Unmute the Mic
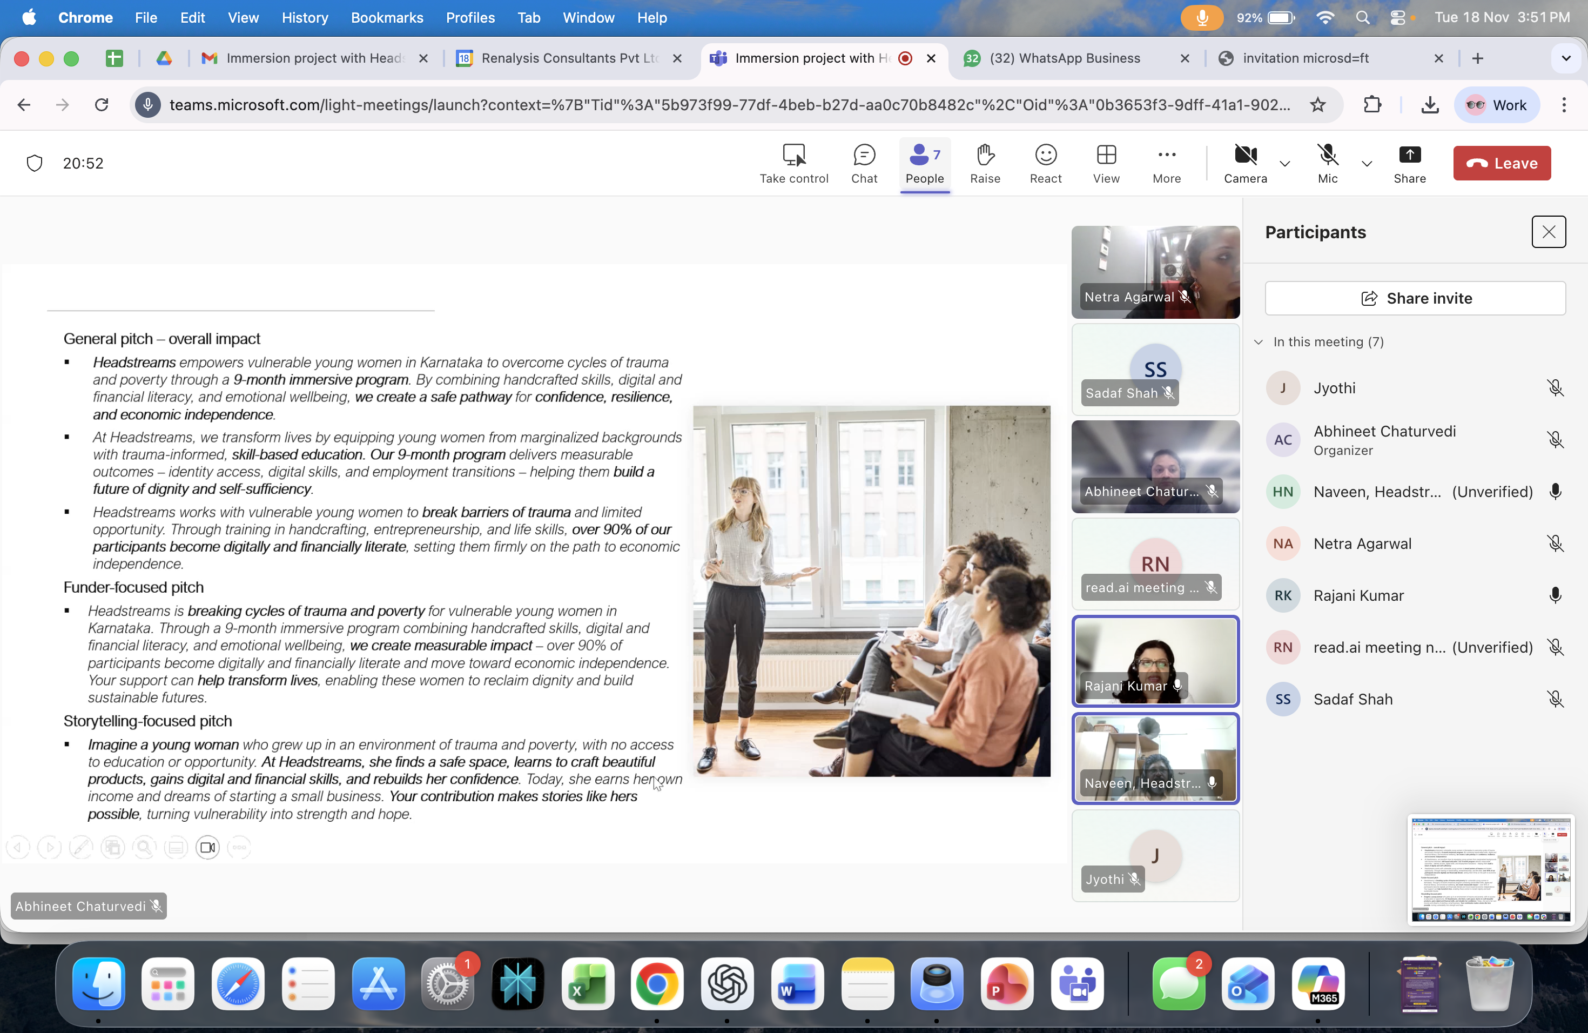 point(1327,164)
